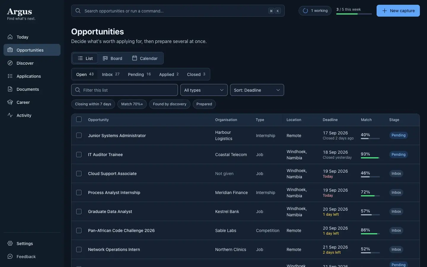Tick the Cloud Support Associate checkbox
The height and width of the screenshot is (267, 427).
79,174
